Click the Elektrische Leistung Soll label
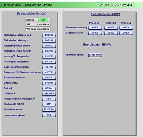Viewport: 143px width, 137px height. pyautogui.click(x=17, y=35)
